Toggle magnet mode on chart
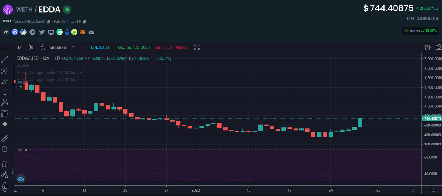 tap(5, 164)
